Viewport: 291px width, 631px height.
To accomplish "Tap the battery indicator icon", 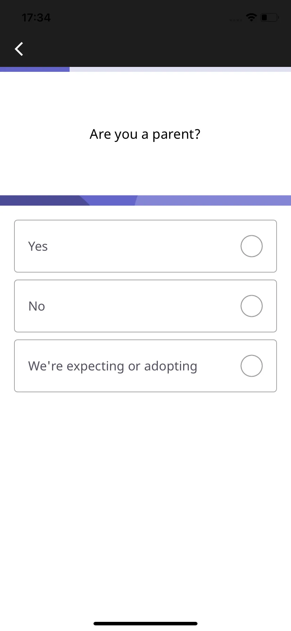I will click(270, 17).
